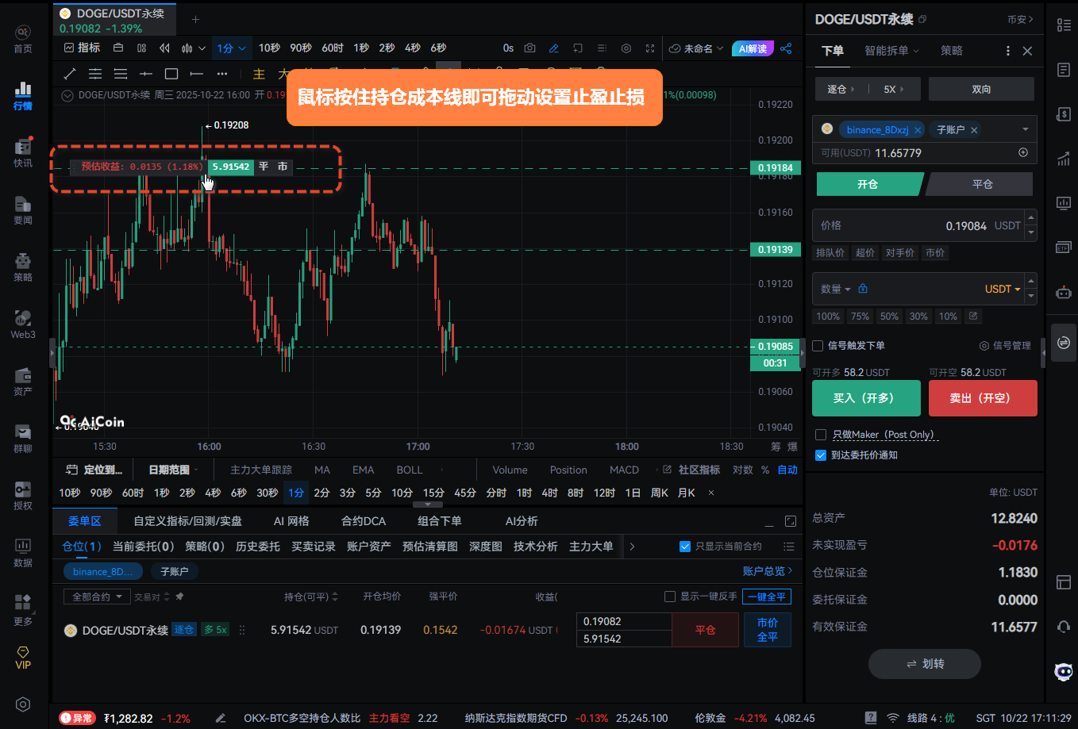Open the USDT quantity unit dropdown
This screenshot has width=1078, height=729.
(1003, 289)
